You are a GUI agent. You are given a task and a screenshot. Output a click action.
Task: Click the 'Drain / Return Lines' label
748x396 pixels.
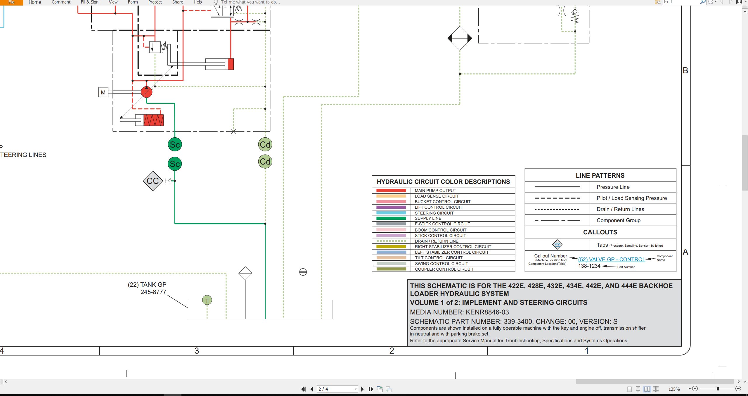[620, 209]
